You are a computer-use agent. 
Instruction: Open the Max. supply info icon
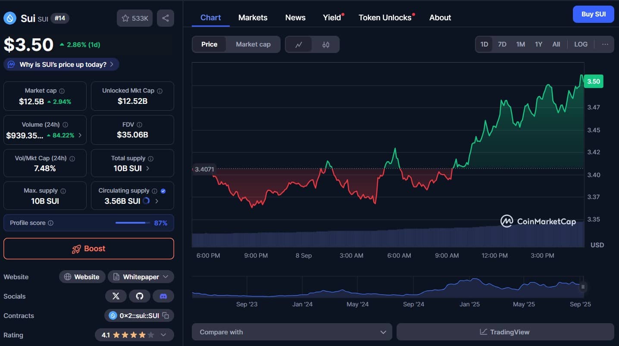pyautogui.click(x=63, y=191)
